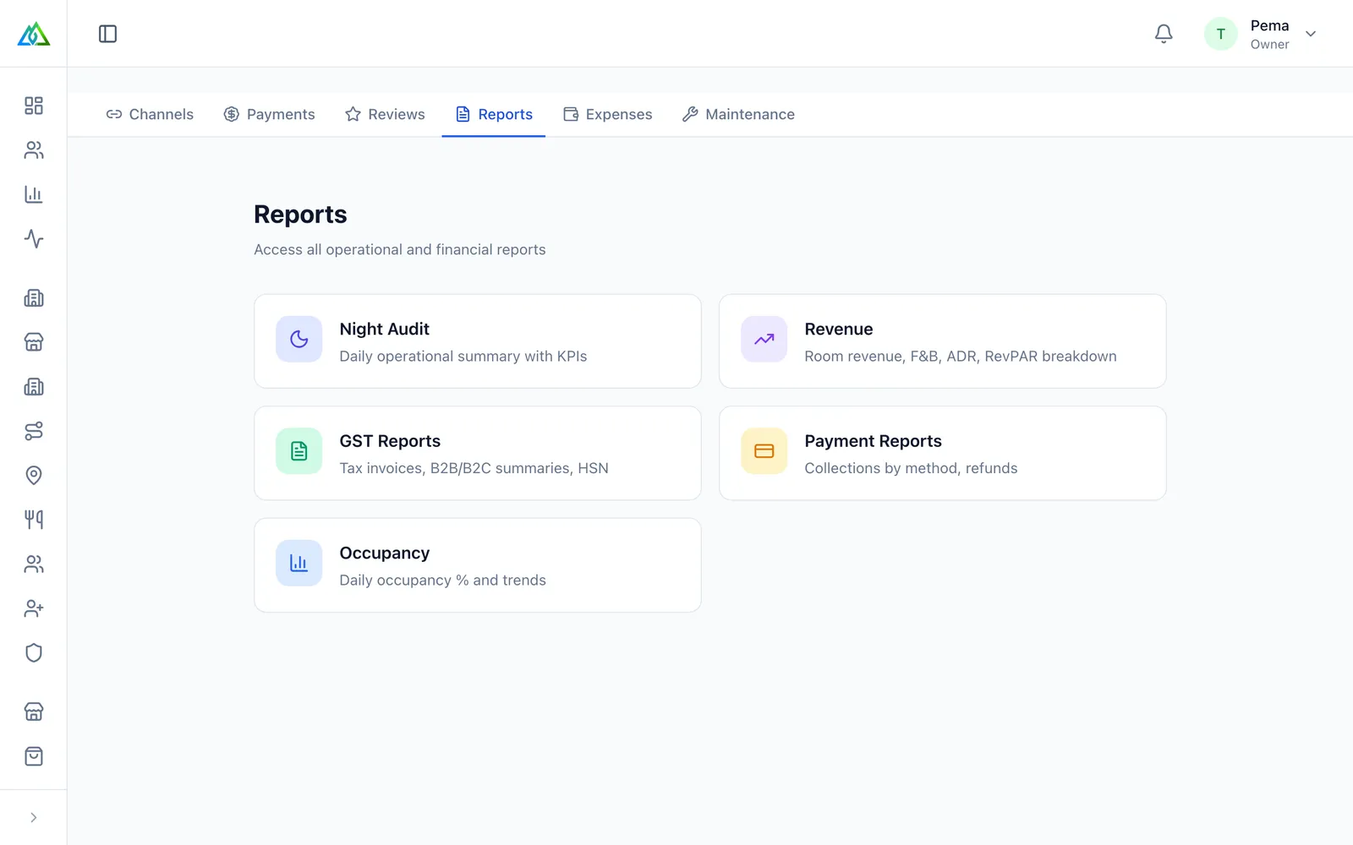This screenshot has height=845, width=1353.
Task: Click the Payment Reports title text
Action: coord(873,441)
